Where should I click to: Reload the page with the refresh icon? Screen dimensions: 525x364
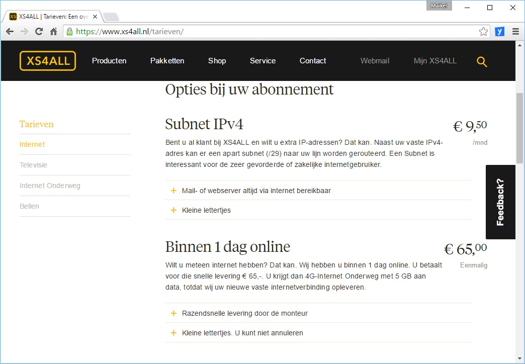(x=39, y=31)
